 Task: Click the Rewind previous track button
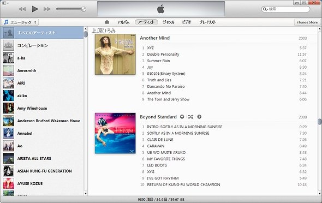pyautogui.click(x=22, y=9)
